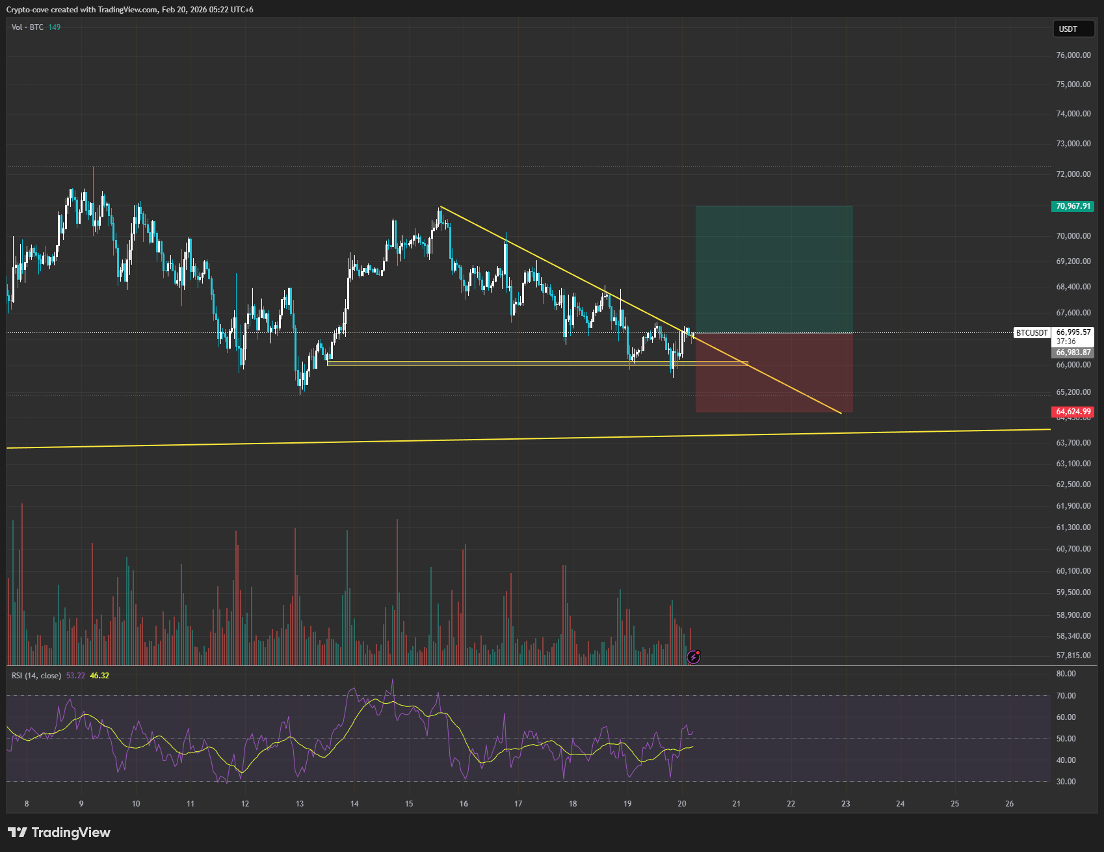
Task: Click the 62,500.00 price axis label
Action: coord(1073,485)
